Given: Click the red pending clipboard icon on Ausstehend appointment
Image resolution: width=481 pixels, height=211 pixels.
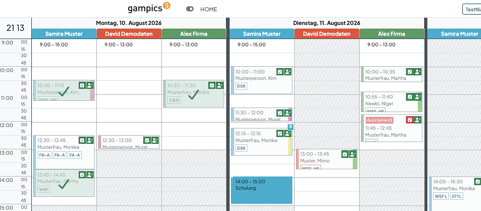Looking at the screenshot, I should (x=410, y=120).
